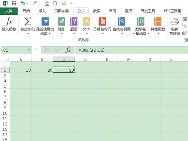Open Financial (财务) functions library

(61, 22)
